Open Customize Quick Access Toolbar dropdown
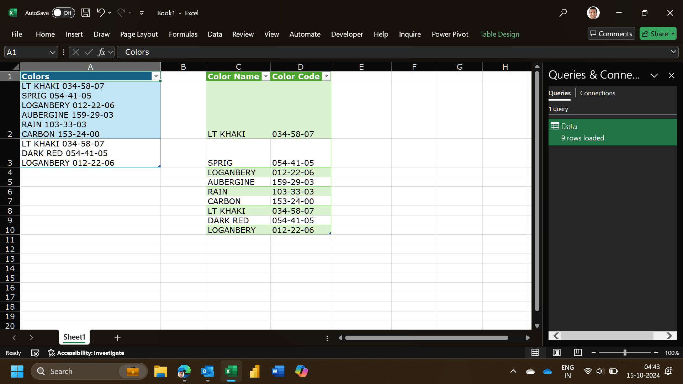Screen dimensions: 683x384 click(x=142, y=13)
